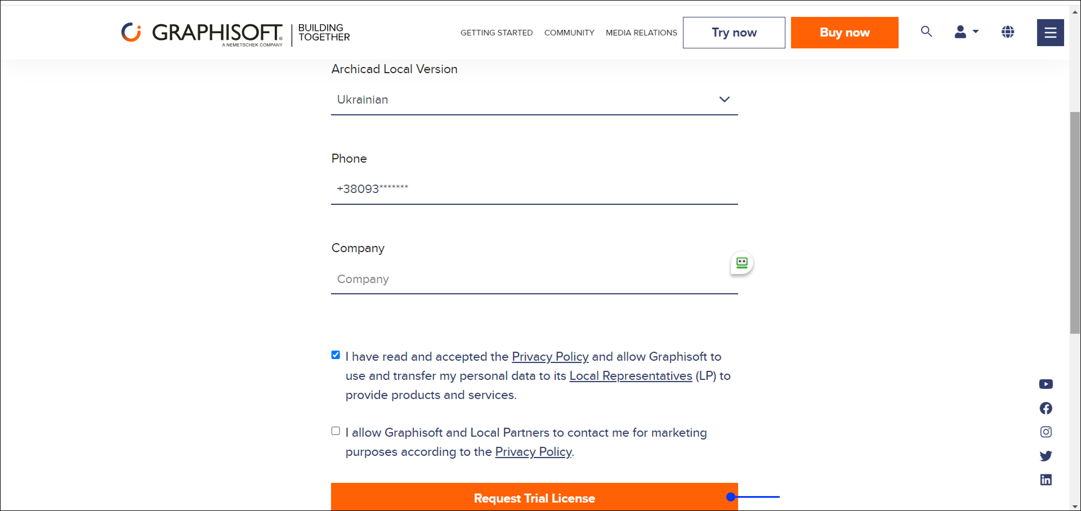This screenshot has width=1081, height=511.
Task: Expand the Archicad Local Version dropdown
Action: (534, 99)
